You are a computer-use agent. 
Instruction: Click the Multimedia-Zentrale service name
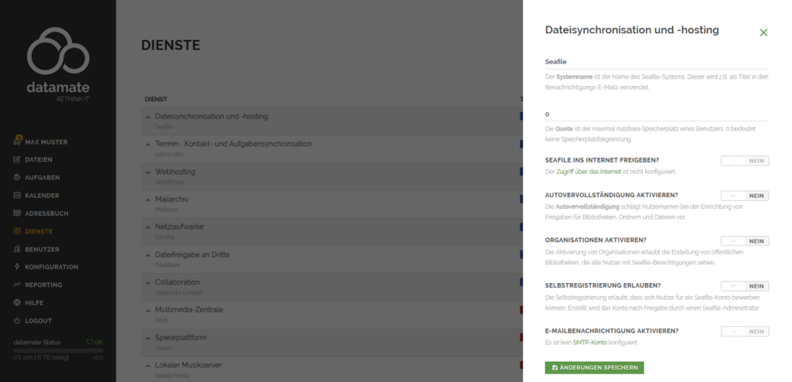189,310
